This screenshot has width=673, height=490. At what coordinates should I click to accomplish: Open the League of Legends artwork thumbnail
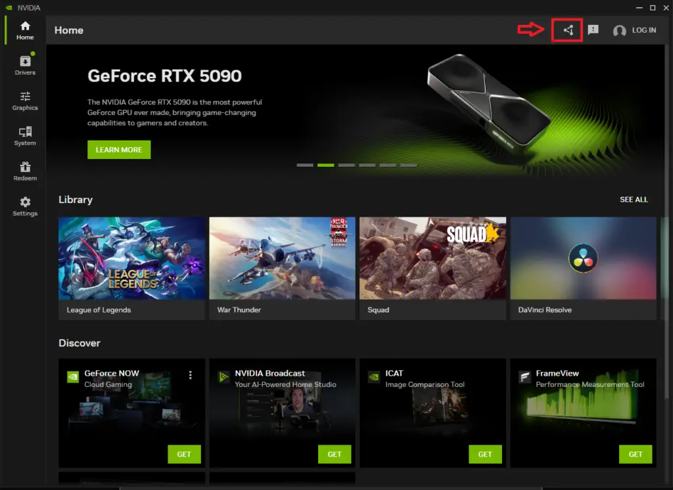point(131,258)
